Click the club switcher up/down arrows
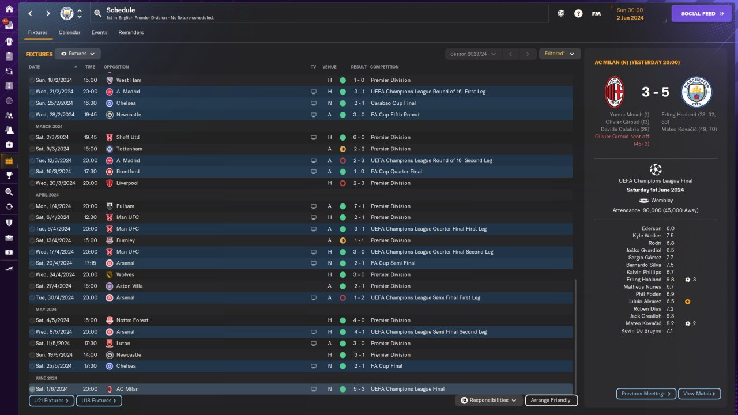 click(x=80, y=13)
